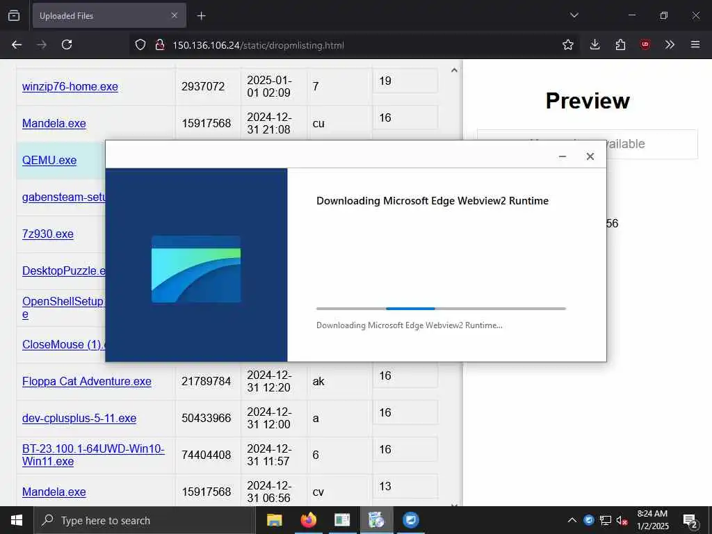
Task: Open the Windows Start menu
Action: click(x=17, y=520)
